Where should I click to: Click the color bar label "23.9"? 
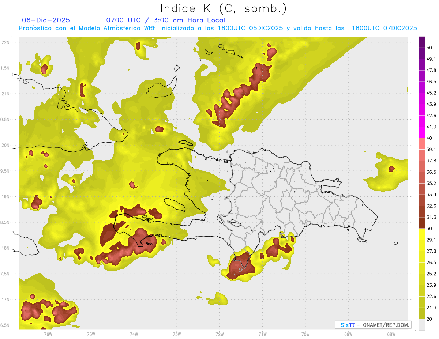(x=431, y=285)
